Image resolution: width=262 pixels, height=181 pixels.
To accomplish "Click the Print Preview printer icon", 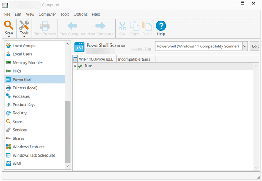I will [45, 26].
